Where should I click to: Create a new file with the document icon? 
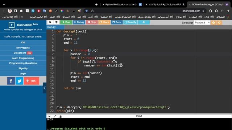coord(50,22)
